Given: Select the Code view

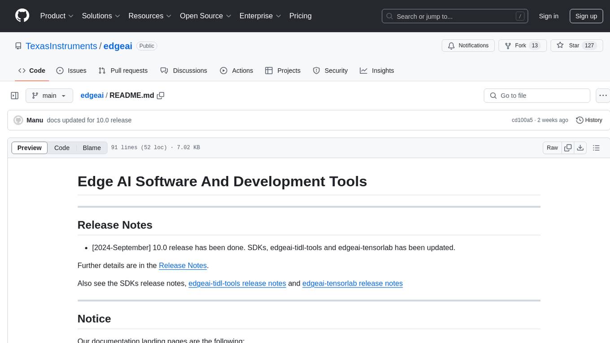Looking at the screenshot, I should point(62,148).
